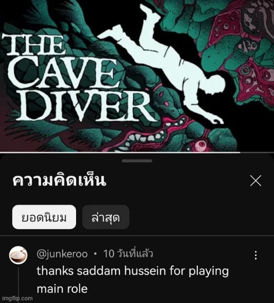Tap The Cave Diver video player
The image size is (274, 303).
pyautogui.click(x=137, y=76)
